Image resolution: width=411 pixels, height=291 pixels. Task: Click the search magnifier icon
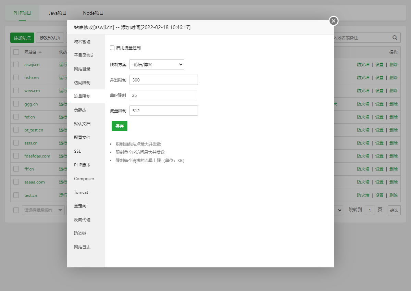pos(395,38)
